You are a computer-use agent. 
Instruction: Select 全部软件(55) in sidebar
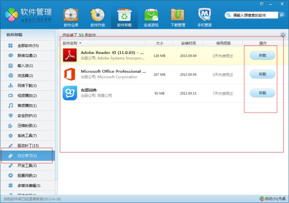click(28, 45)
